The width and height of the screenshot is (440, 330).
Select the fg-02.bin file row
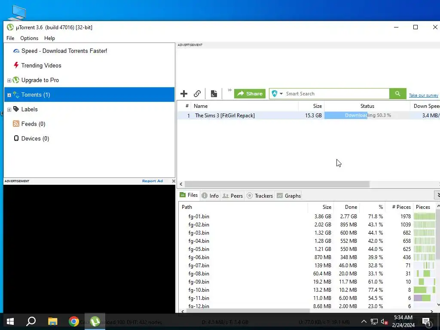pyautogui.click(x=307, y=224)
